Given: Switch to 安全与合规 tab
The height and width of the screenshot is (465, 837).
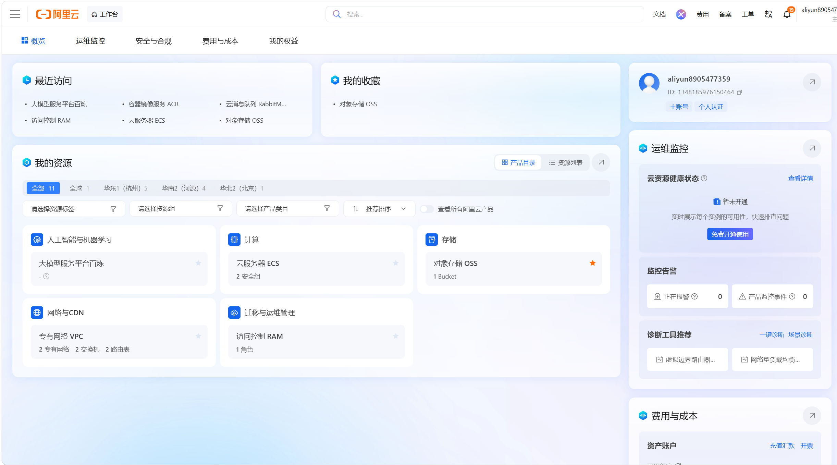Looking at the screenshot, I should point(153,41).
